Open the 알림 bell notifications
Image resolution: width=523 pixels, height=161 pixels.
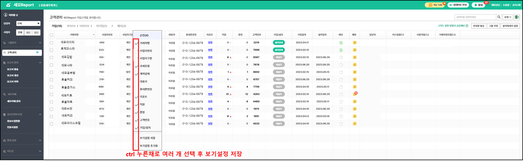point(476,5)
